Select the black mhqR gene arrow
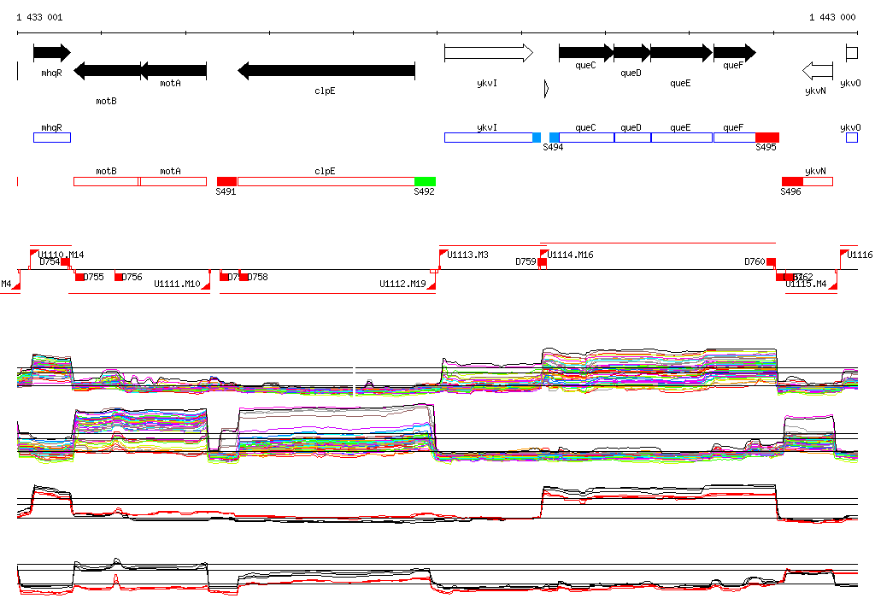The height and width of the screenshot is (610, 875). (x=52, y=53)
